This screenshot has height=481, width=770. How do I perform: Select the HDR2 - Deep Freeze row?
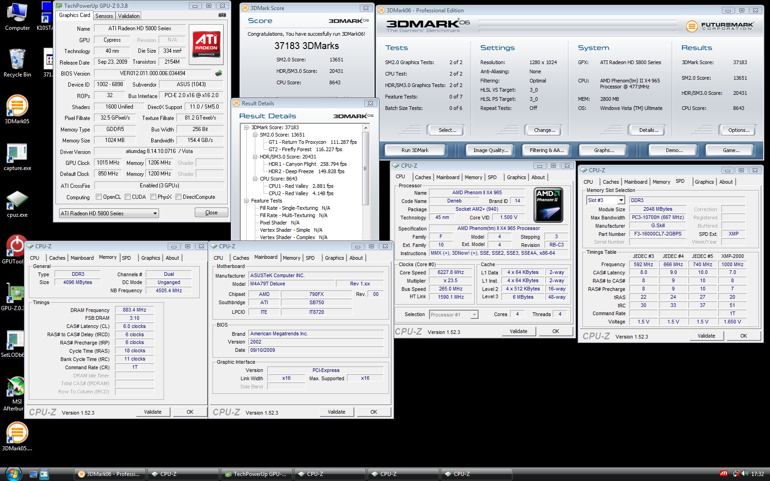tap(306, 171)
